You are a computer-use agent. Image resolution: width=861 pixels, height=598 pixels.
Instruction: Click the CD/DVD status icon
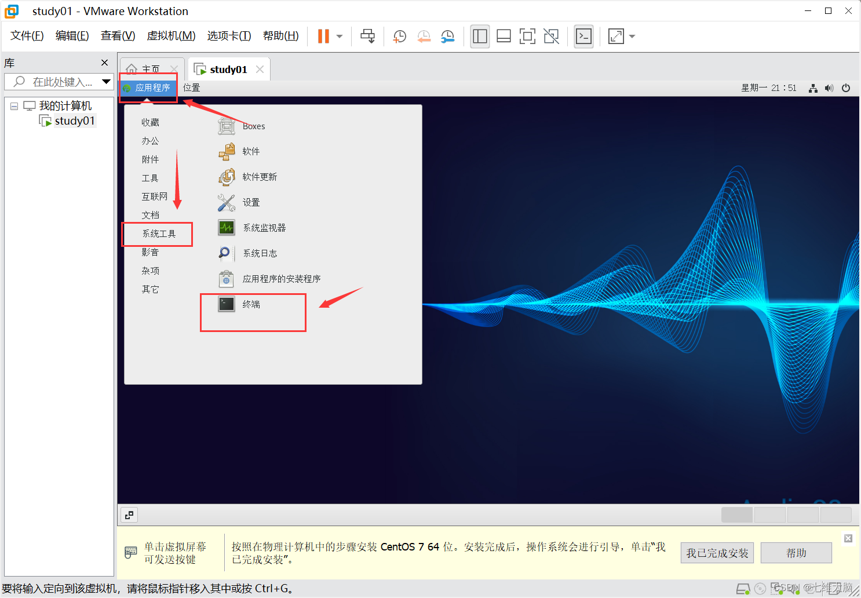pyautogui.click(x=760, y=589)
